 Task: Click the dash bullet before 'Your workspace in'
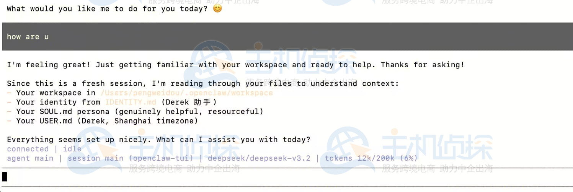[9, 93]
